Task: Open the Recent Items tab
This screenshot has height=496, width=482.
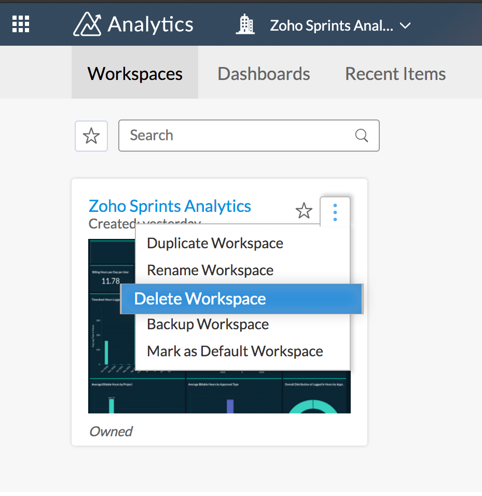Action: [x=395, y=74]
